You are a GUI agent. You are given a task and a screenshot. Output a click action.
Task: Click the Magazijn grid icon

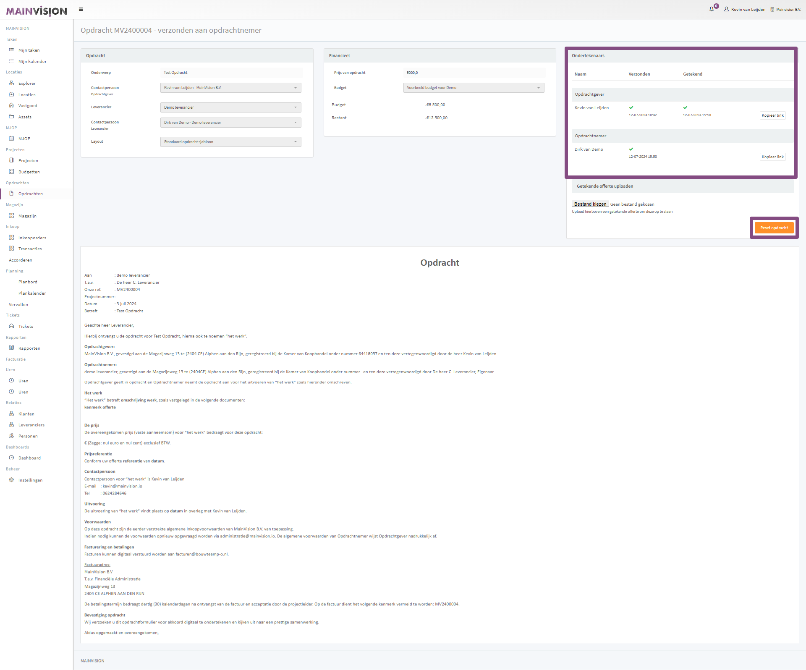(x=11, y=216)
